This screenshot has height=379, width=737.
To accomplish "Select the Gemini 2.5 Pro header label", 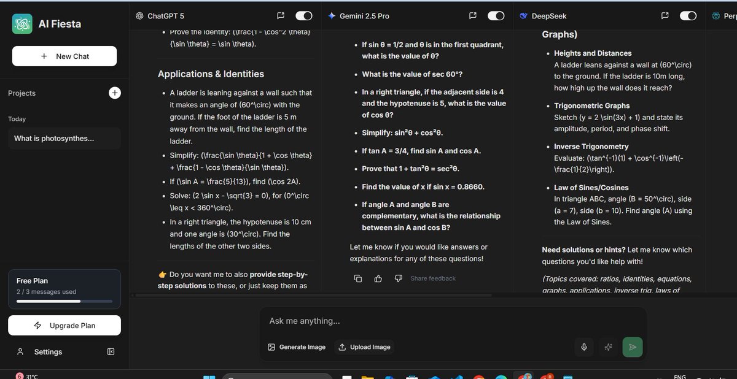I will click(x=364, y=16).
